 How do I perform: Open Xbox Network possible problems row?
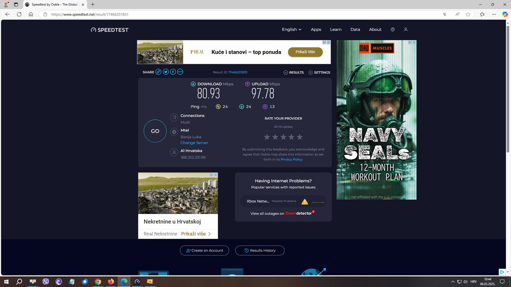283,201
